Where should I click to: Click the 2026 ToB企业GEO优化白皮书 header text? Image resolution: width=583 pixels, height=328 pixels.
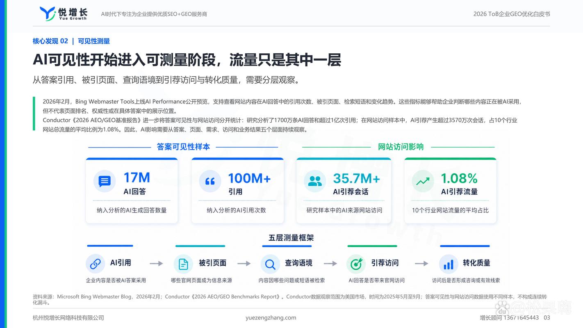(x=512, y=14)
